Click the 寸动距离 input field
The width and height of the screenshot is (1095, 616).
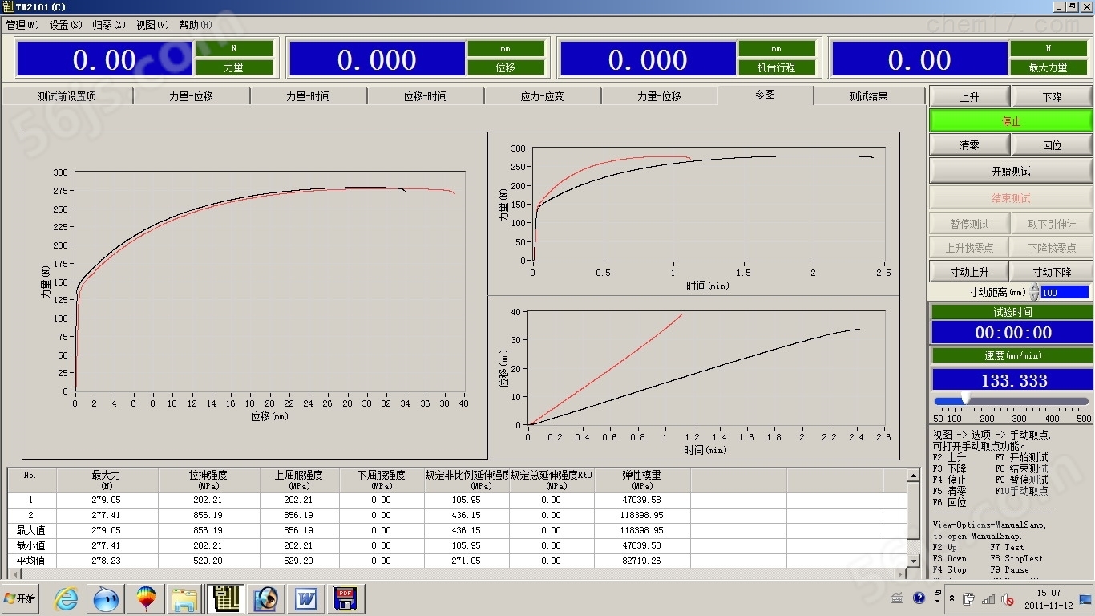(1065, 293)
